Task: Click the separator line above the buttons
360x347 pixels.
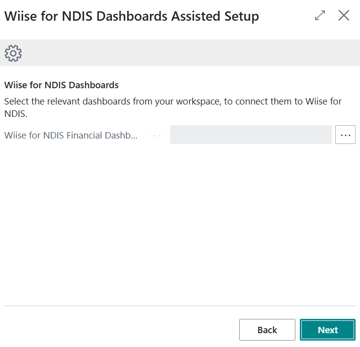Action: [180, 306]
